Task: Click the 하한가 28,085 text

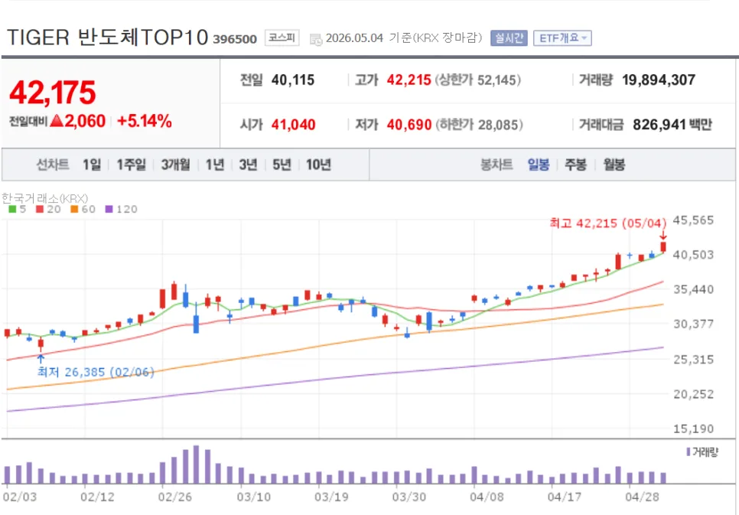Action: coord(479,125)
